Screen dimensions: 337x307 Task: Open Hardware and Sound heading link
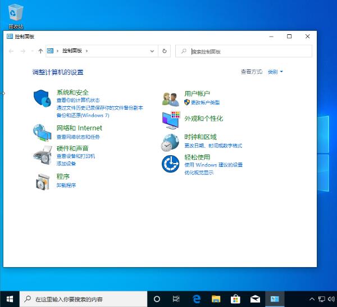click(x=72, y=148)
